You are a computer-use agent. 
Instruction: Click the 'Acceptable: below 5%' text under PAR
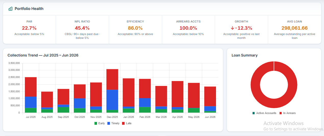pos(29,34)
